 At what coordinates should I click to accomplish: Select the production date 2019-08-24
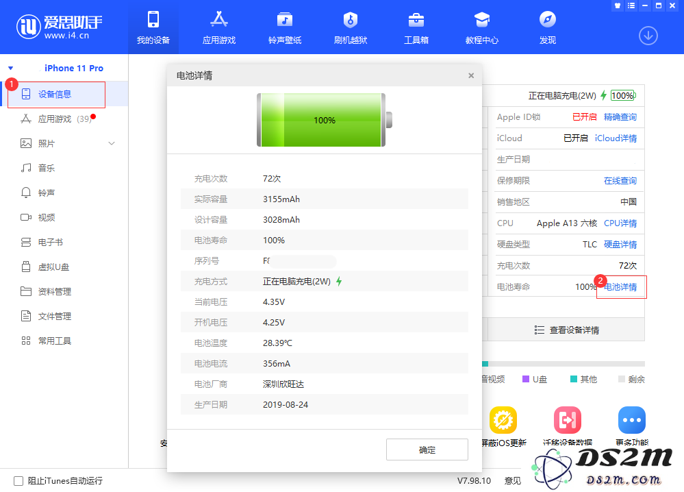point(286,405)
